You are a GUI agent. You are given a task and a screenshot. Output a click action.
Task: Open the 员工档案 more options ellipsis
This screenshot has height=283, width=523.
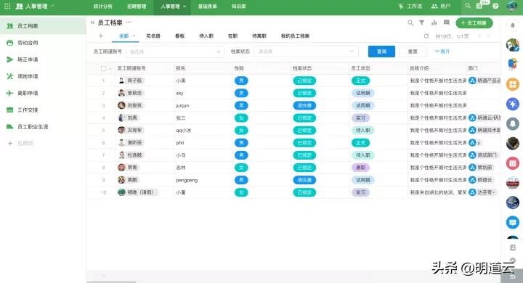(129, 22)
